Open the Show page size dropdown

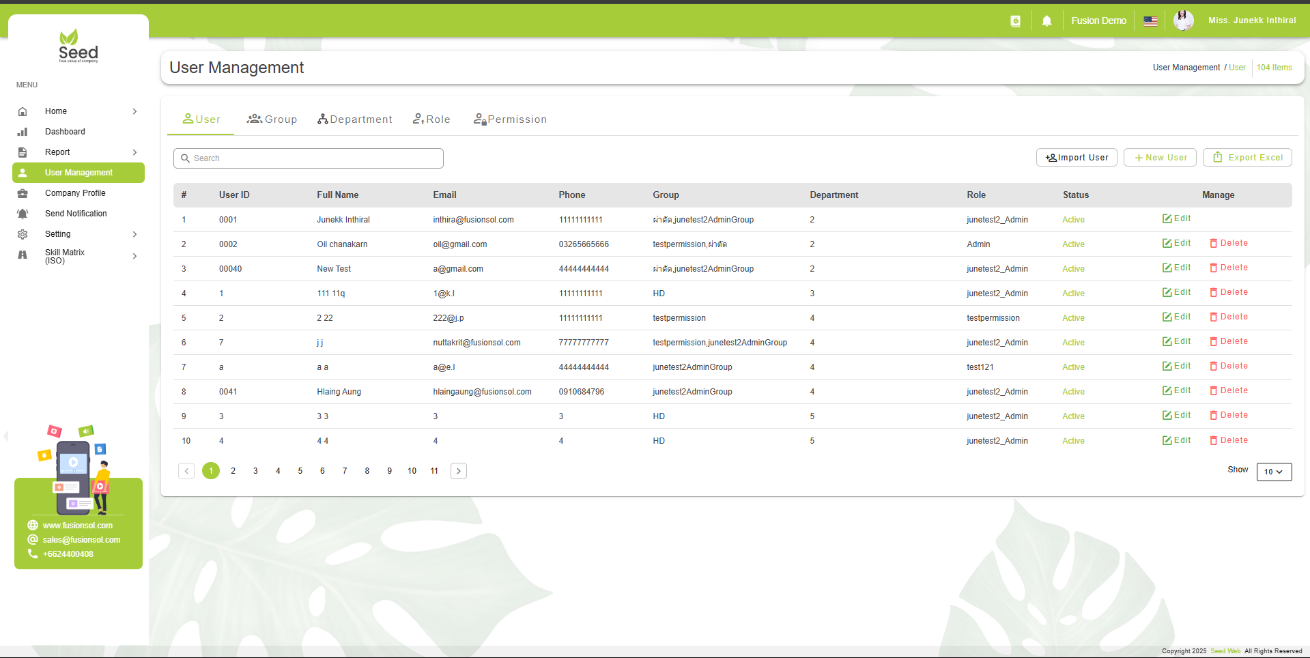coord(1273,472)
